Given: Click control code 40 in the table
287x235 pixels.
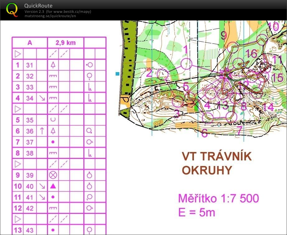Looking at the screenshot, I should [30, 187].
